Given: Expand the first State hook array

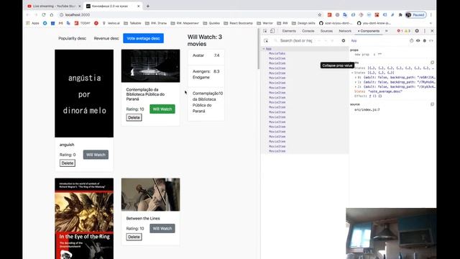Looking at the screenshot, I should (353, 68).
